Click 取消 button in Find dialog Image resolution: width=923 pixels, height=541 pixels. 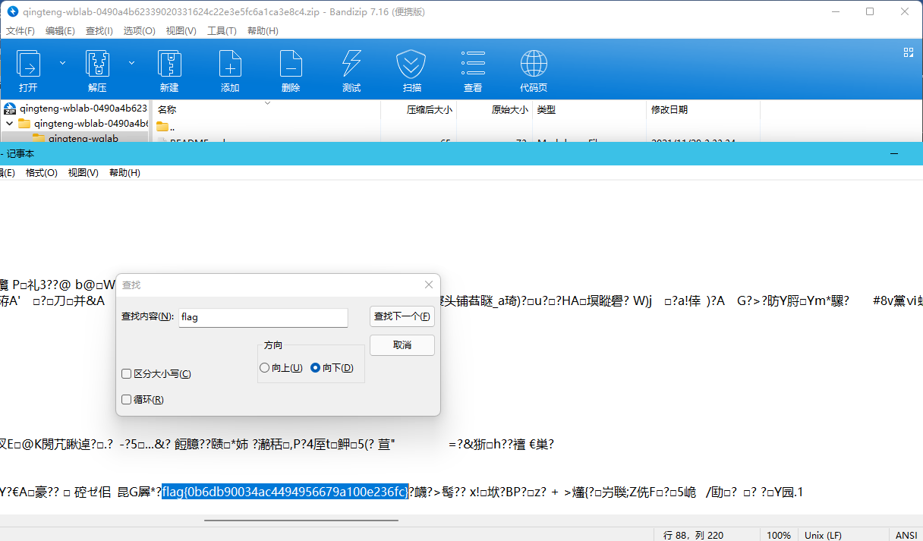pyautogui.click(x=402, y=344)
